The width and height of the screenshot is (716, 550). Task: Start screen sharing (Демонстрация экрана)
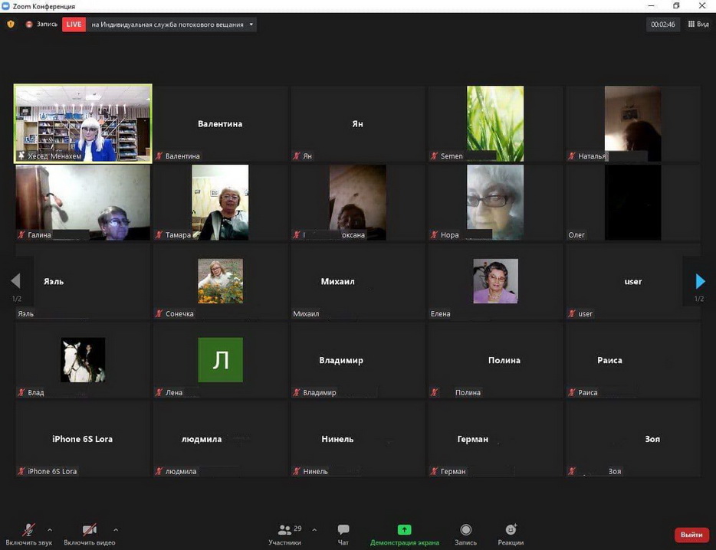pos(404,534)
